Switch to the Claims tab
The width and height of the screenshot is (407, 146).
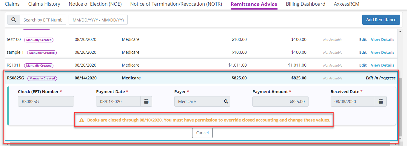pyautogui.click(x=12, y=4)
